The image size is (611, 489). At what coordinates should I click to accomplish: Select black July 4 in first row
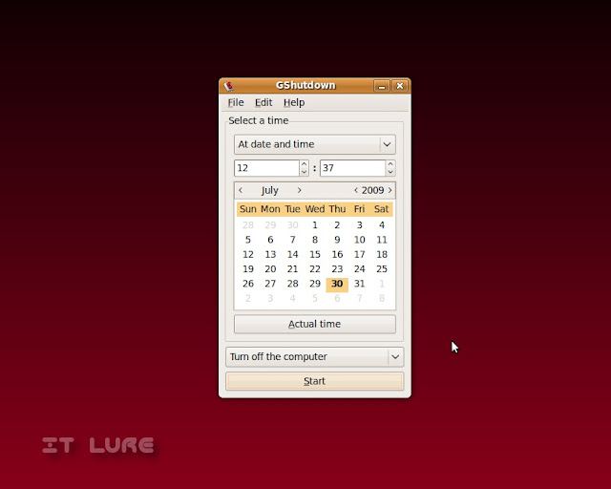click(382, 225)
